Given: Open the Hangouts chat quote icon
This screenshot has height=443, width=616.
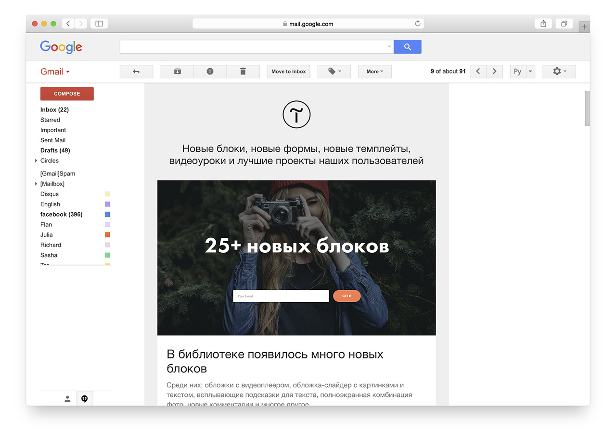Looking at the screenshot, I should click(85, 399).
